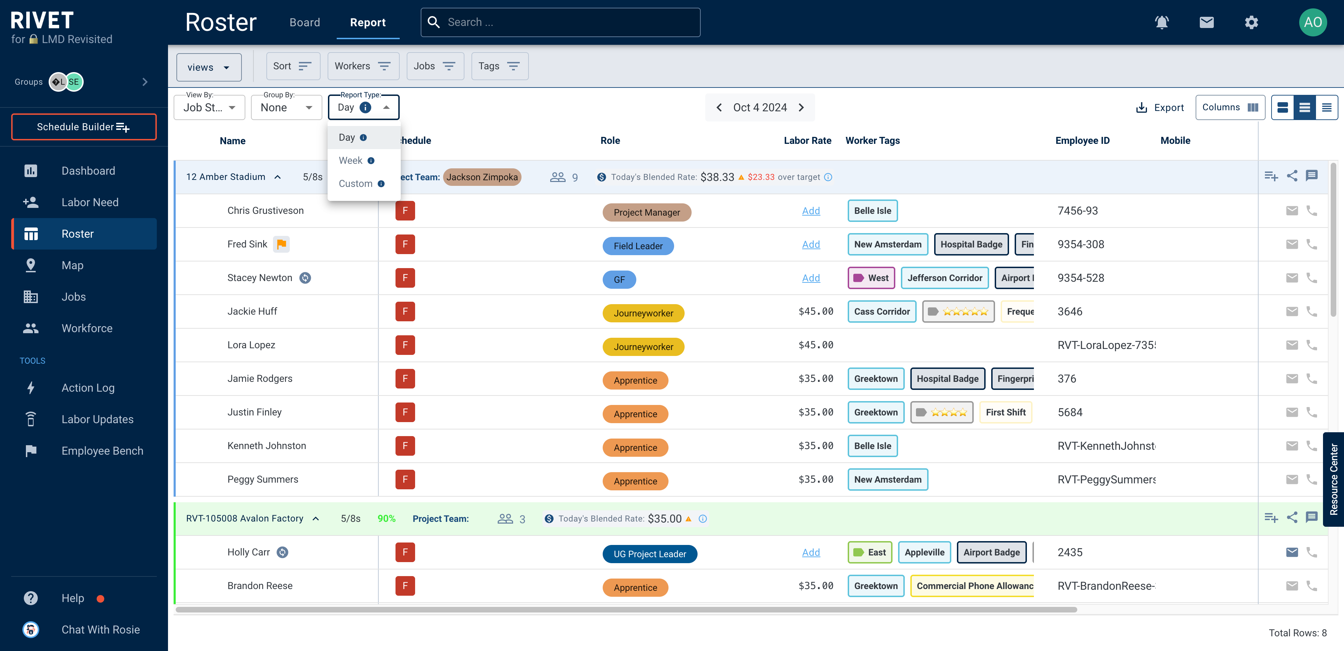Switch to the medium row density view

(1305, 107)
